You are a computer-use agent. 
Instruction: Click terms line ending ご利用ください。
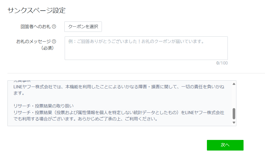pyautogui.click(x=85, y=119)
